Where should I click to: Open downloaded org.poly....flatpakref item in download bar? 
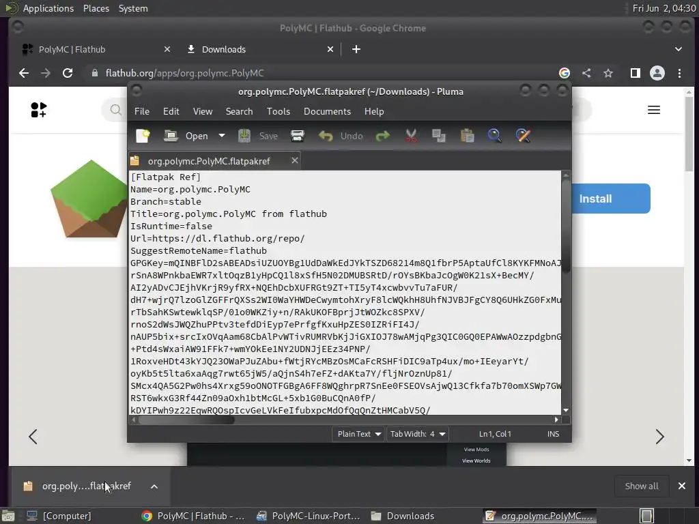point(78,486)
